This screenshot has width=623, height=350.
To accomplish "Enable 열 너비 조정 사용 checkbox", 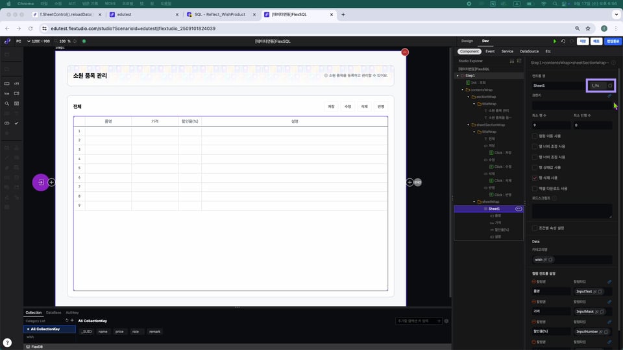I will coord(534,146).
